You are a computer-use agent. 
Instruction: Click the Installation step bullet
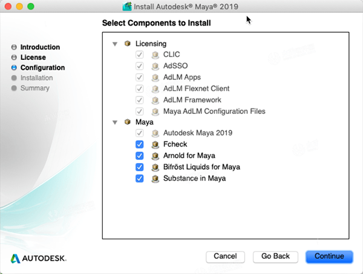pos(14,78)
